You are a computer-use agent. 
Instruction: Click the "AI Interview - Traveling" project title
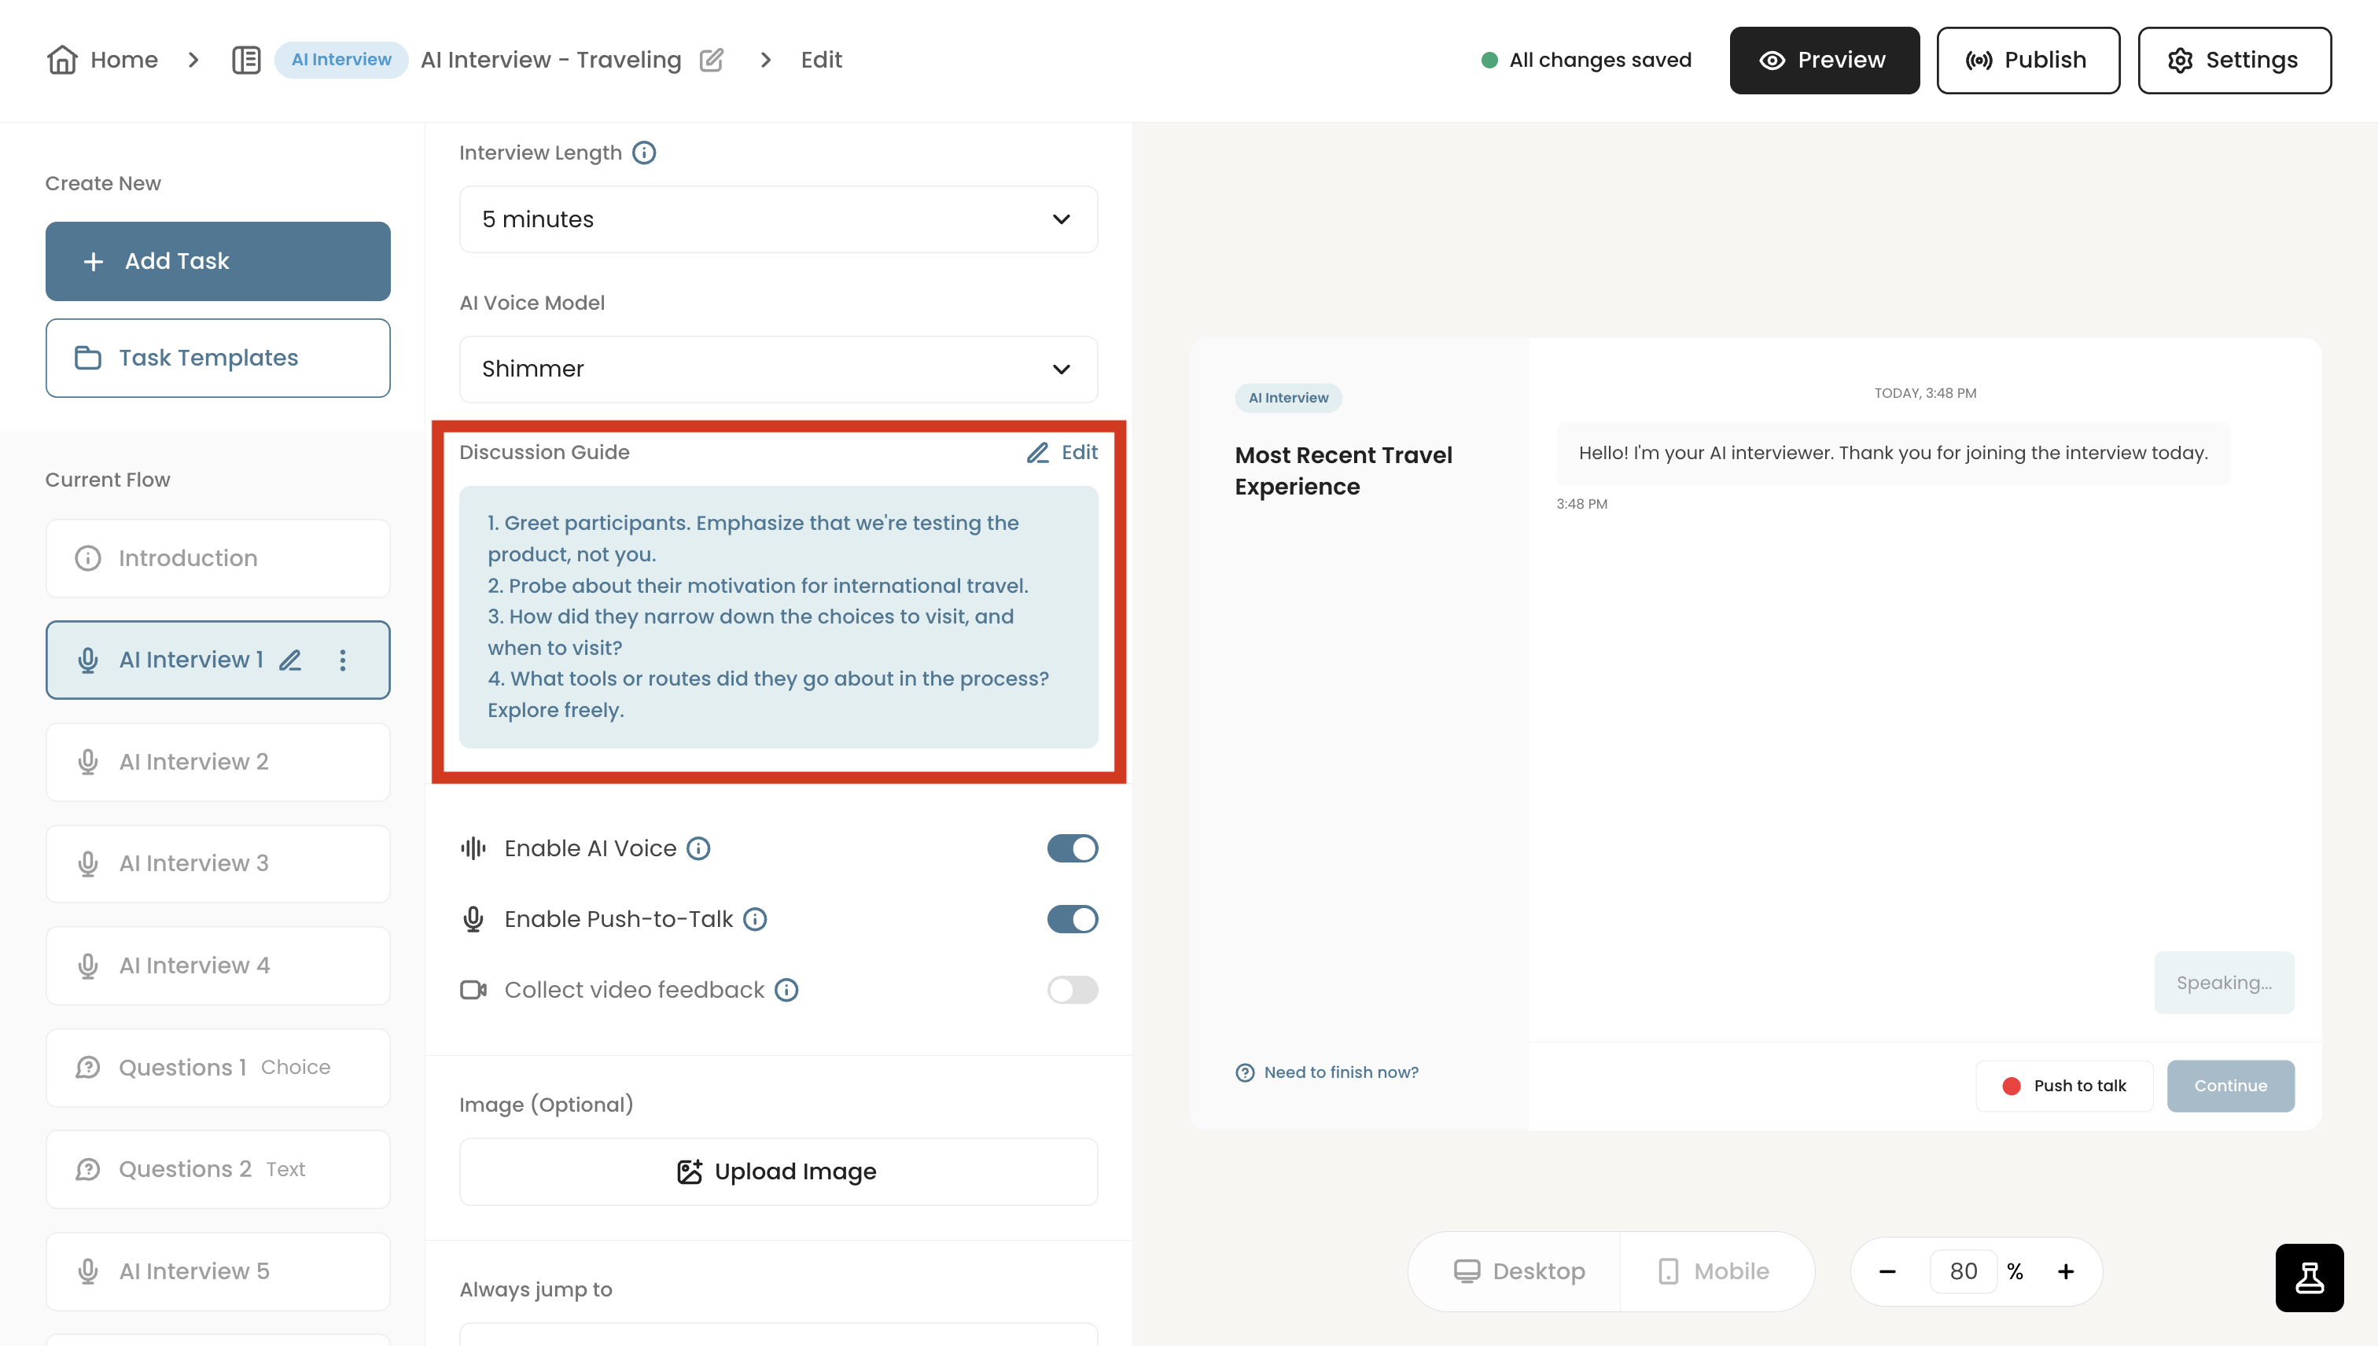[551, 60]
